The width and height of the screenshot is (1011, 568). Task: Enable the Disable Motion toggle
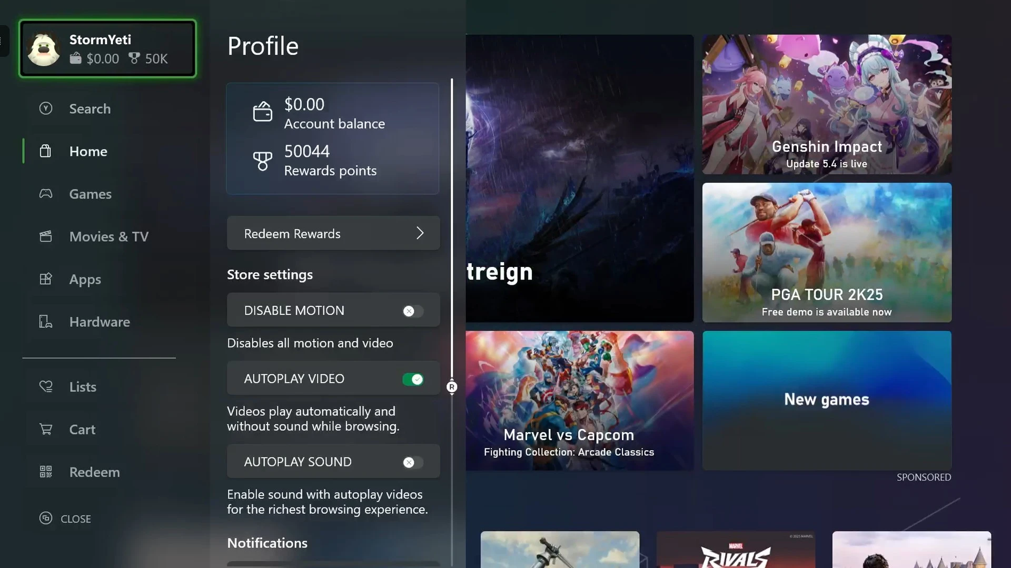pyautogui.click(x=413, y=311)
